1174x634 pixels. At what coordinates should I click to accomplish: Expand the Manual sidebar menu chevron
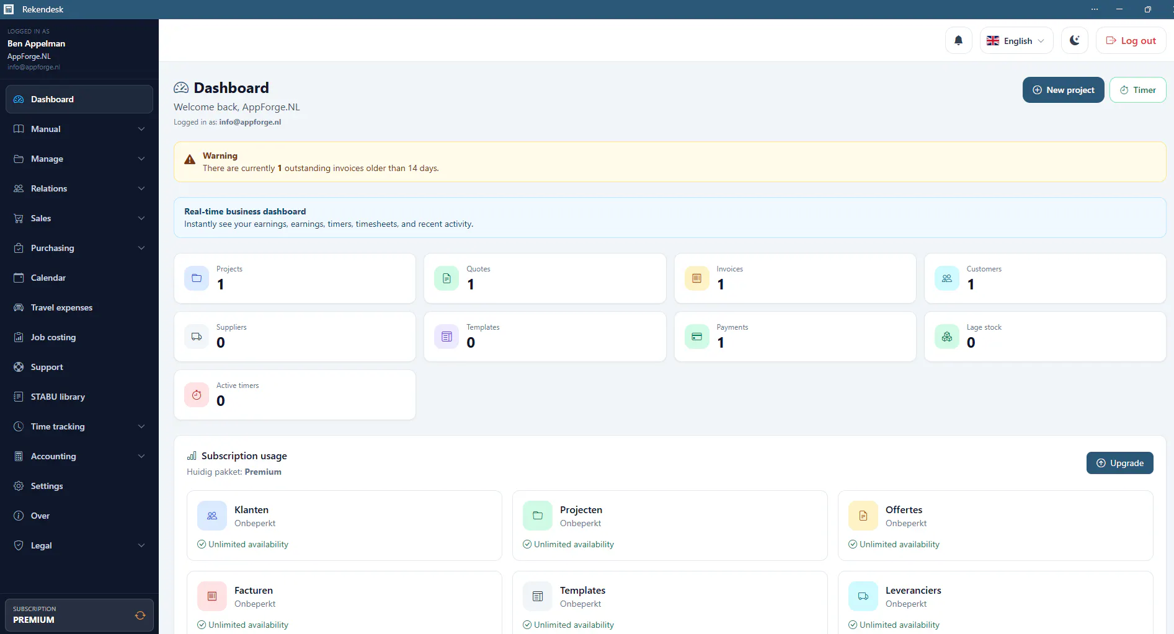(x=141, y=129)
